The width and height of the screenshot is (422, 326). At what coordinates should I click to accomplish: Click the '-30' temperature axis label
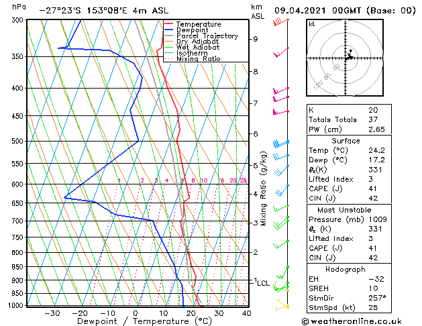(52, 313)
